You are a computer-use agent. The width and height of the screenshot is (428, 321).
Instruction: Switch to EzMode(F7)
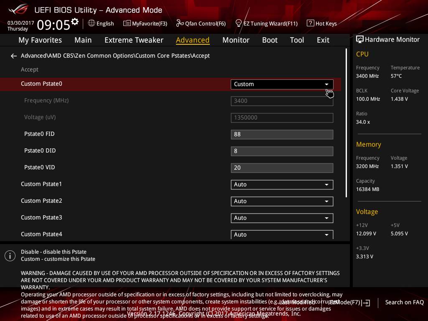click(349, 302)
